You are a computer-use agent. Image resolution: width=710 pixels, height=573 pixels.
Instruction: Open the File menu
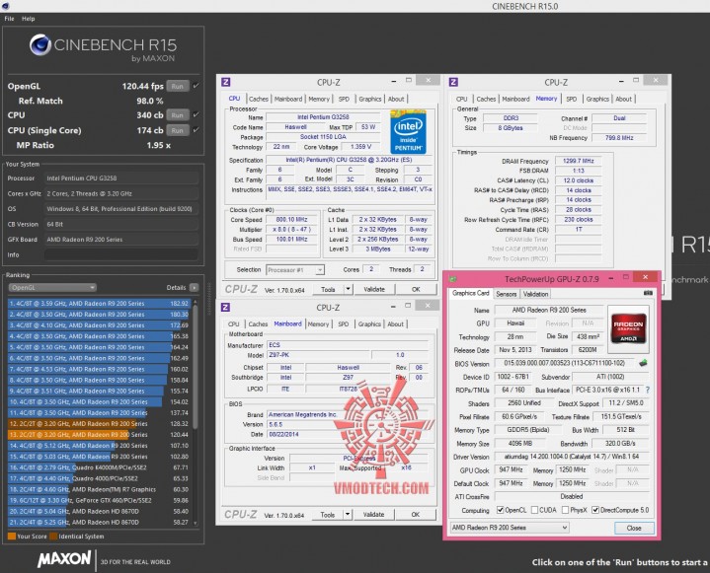[x=9, y=19]
